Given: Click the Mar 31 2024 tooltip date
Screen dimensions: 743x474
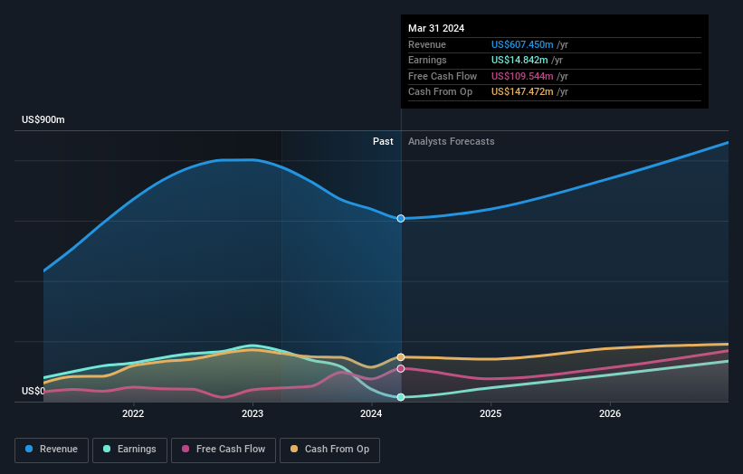Looking at the screenshot, I should [x=436, y=28].
